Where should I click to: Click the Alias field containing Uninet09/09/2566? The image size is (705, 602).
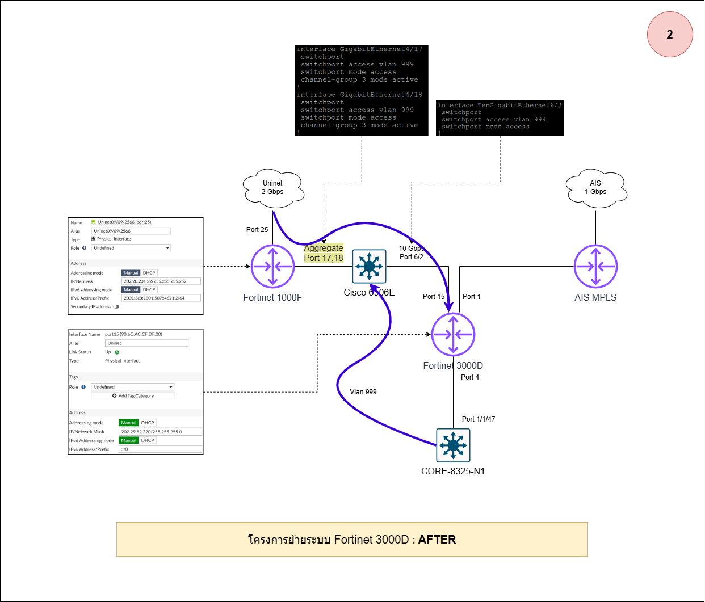131,231
